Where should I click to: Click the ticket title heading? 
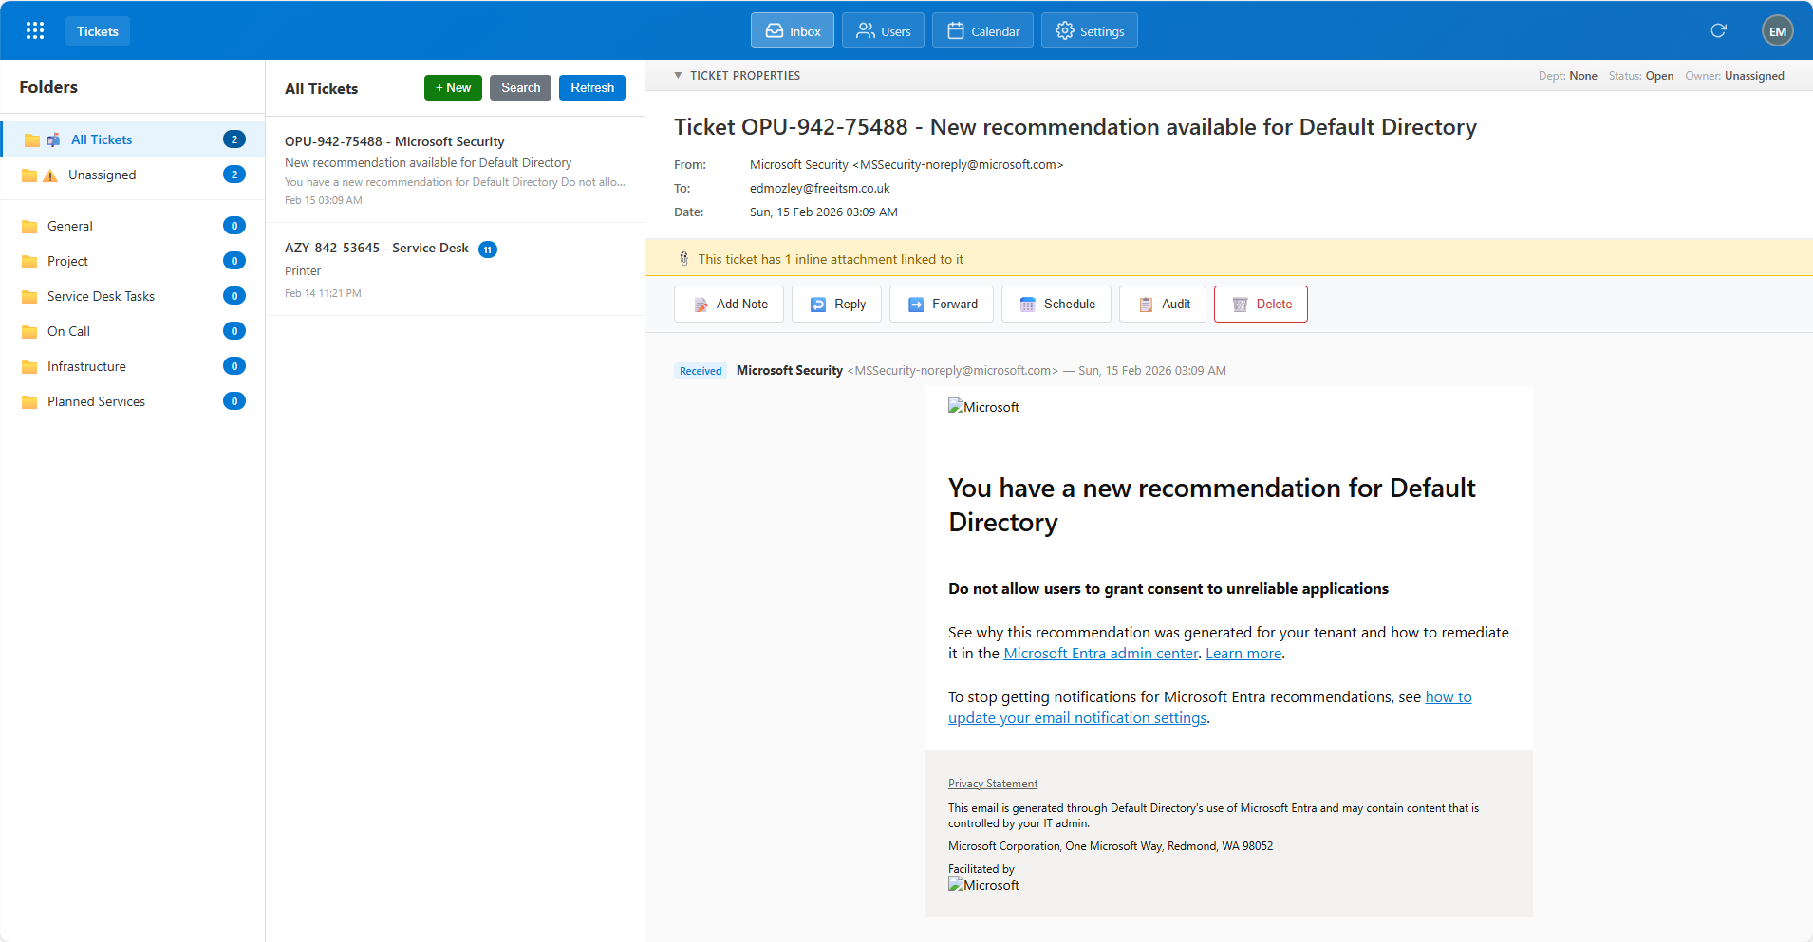coord(1075,127)
